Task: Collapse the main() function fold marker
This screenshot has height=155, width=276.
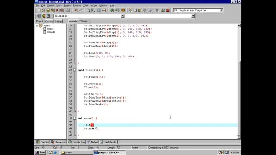Action: coord(75,118)
